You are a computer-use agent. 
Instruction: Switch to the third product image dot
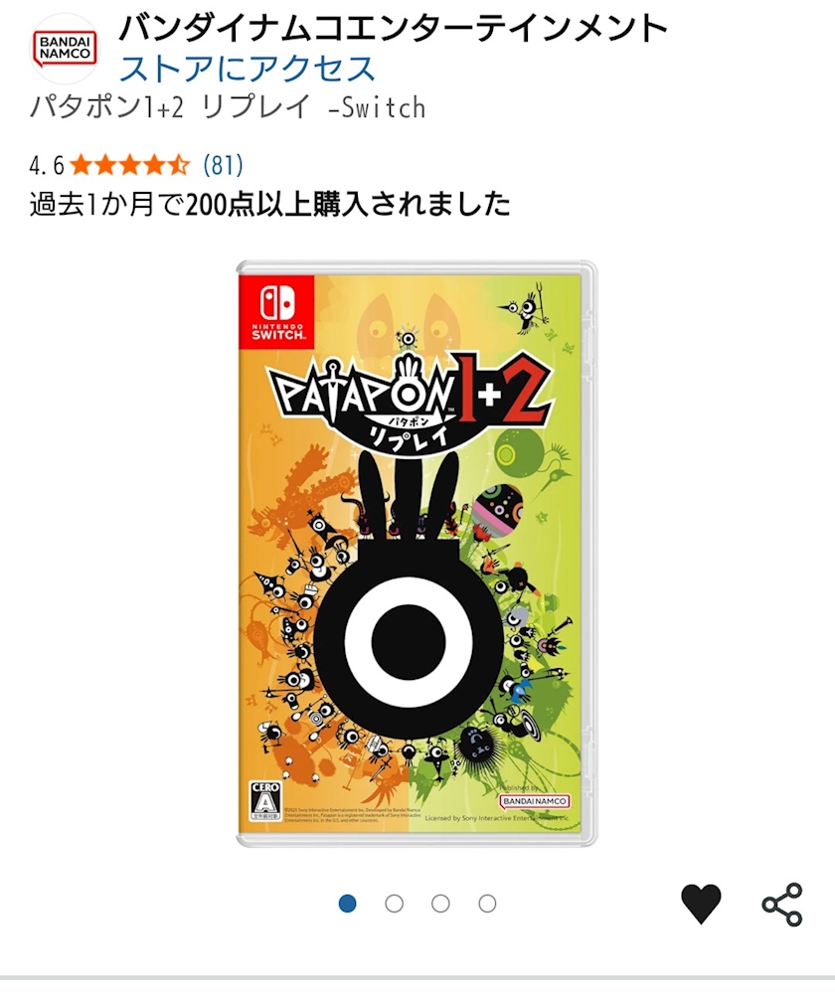pyautogui.click(x=440, y=904)
